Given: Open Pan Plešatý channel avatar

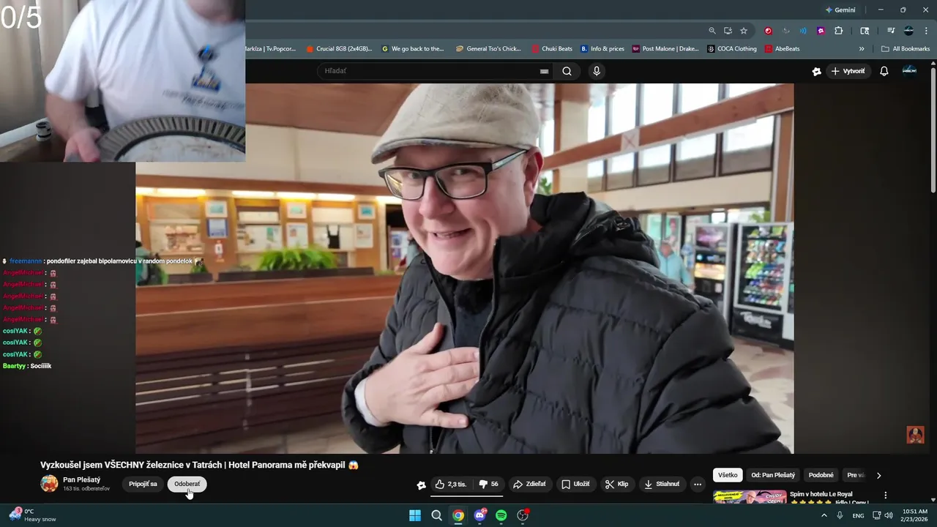Looking at the screenshot, I should [49, 483].
